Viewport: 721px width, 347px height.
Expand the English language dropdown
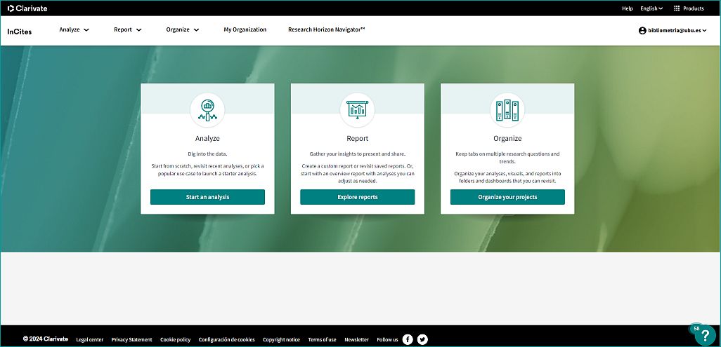click(x=651, y=8)
